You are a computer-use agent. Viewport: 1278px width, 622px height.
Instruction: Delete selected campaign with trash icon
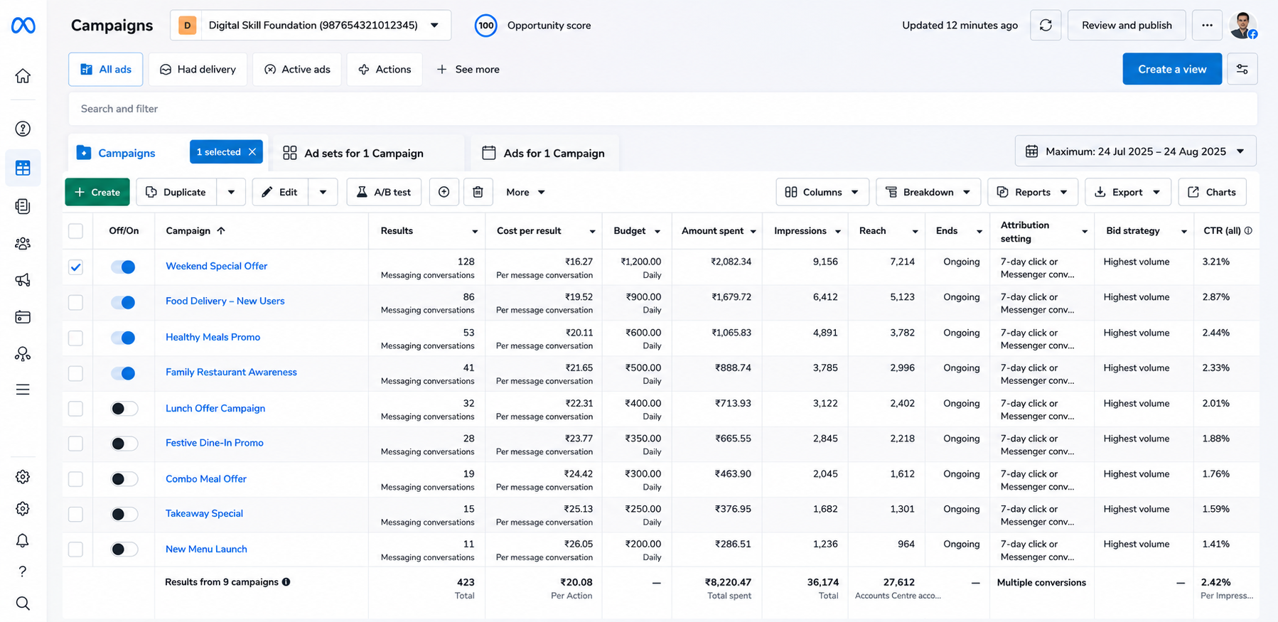478,192
